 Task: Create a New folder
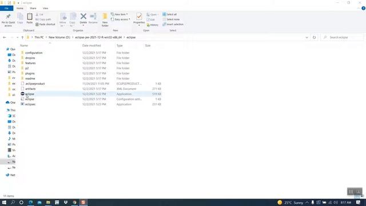click(x=105, y=19)
